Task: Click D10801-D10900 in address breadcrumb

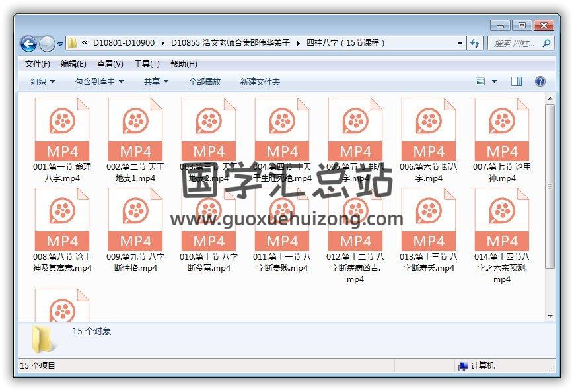Action: click(124, 43)
